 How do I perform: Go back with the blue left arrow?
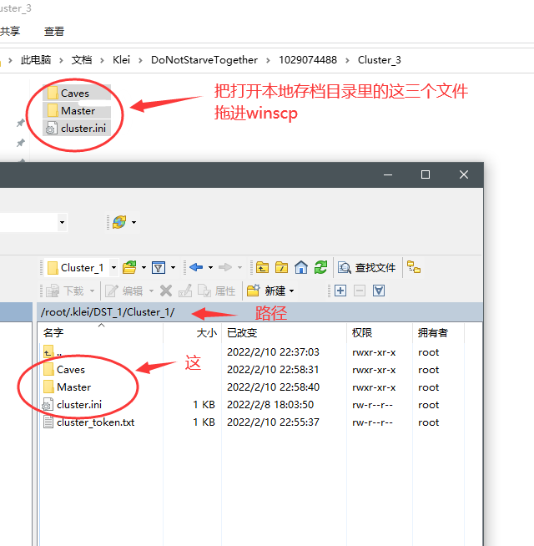tap(196, 267)
